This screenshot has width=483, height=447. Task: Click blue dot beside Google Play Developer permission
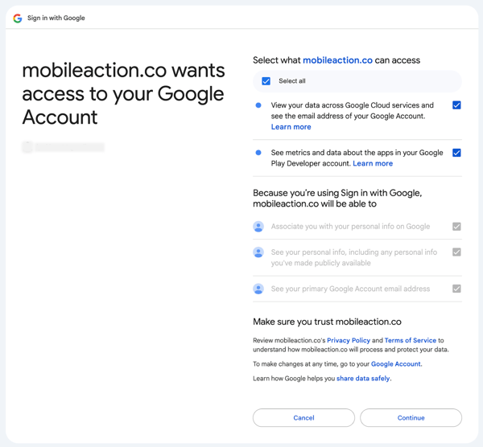pos(258,153)
